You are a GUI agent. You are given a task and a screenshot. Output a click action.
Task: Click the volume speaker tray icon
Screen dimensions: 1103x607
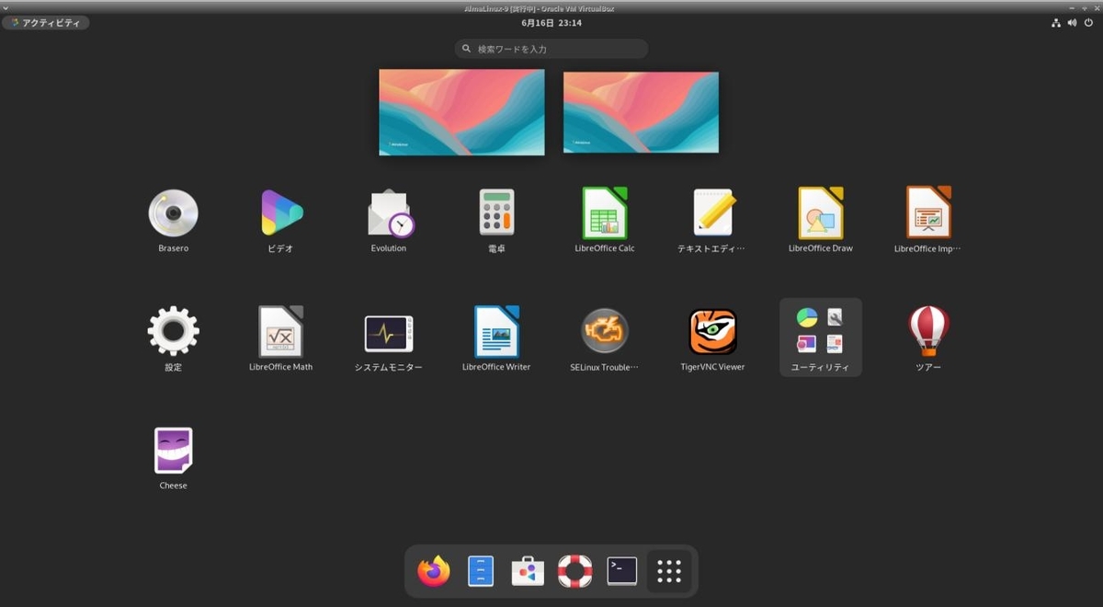pos(1073,23)
